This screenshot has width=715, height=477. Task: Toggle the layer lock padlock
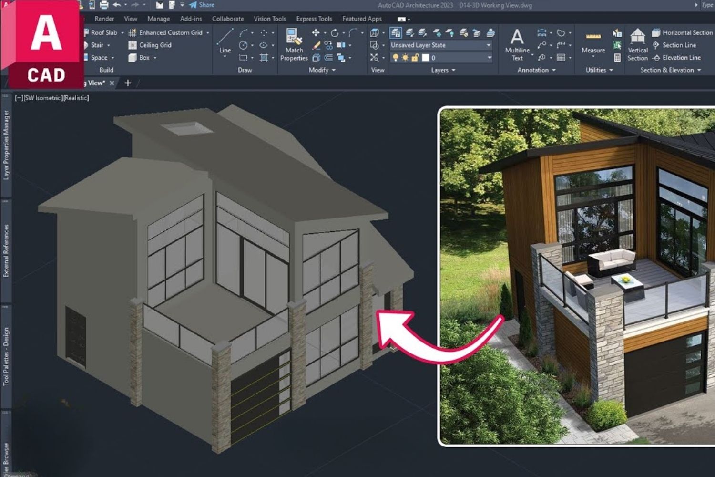click(415, 58)
